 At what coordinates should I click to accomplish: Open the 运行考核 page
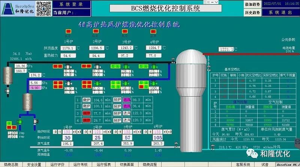tap(80, 164)
